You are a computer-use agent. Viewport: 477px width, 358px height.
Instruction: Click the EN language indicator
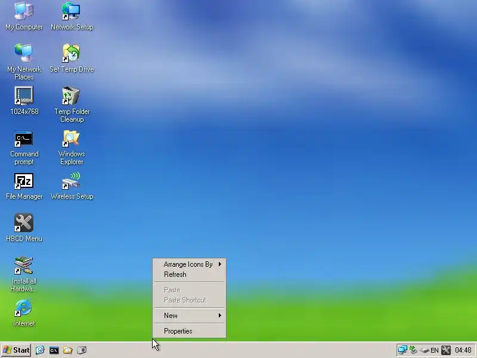(435, 350)
